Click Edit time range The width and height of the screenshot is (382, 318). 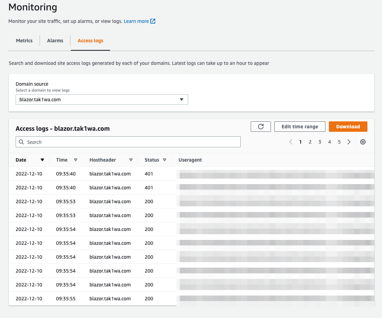(299, 126)
